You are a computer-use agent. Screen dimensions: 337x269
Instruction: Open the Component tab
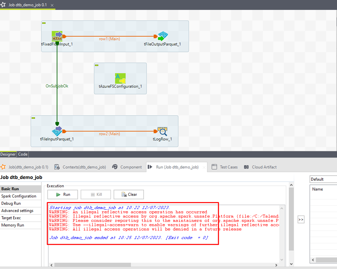128,167
